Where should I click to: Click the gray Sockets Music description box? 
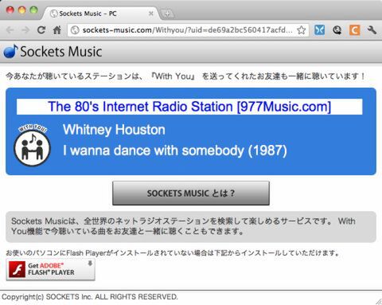tap(191, 227)
